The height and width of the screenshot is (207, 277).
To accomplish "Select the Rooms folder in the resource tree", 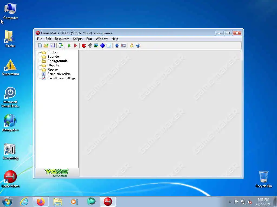I will pos(52,70).
